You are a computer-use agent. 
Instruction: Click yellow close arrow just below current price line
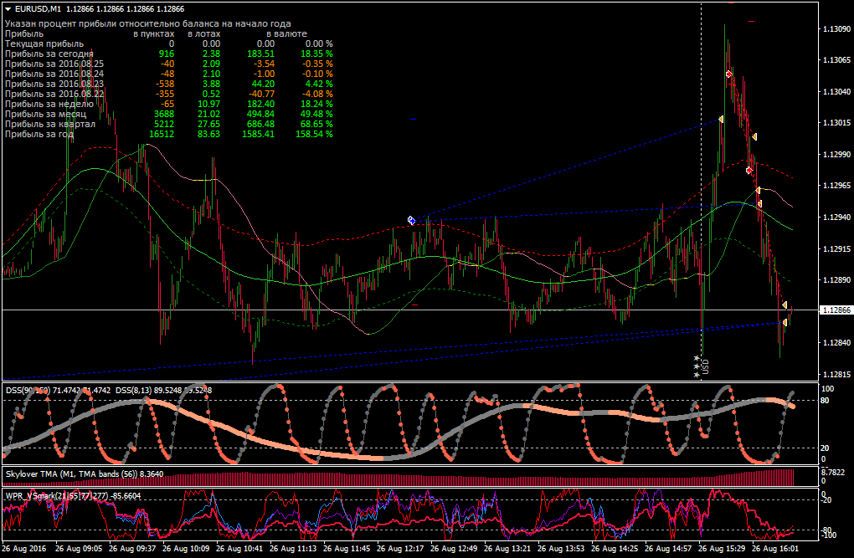coord(785,323)
